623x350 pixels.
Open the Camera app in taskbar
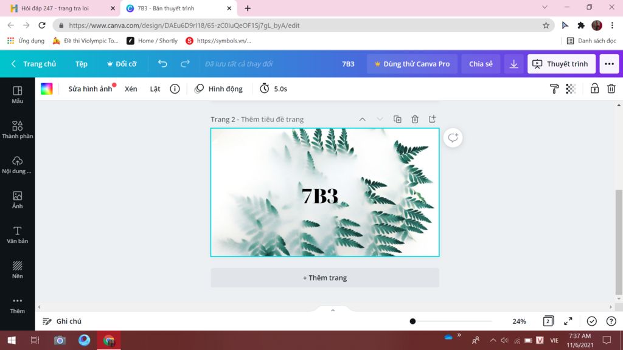click(x=60, y=340)
